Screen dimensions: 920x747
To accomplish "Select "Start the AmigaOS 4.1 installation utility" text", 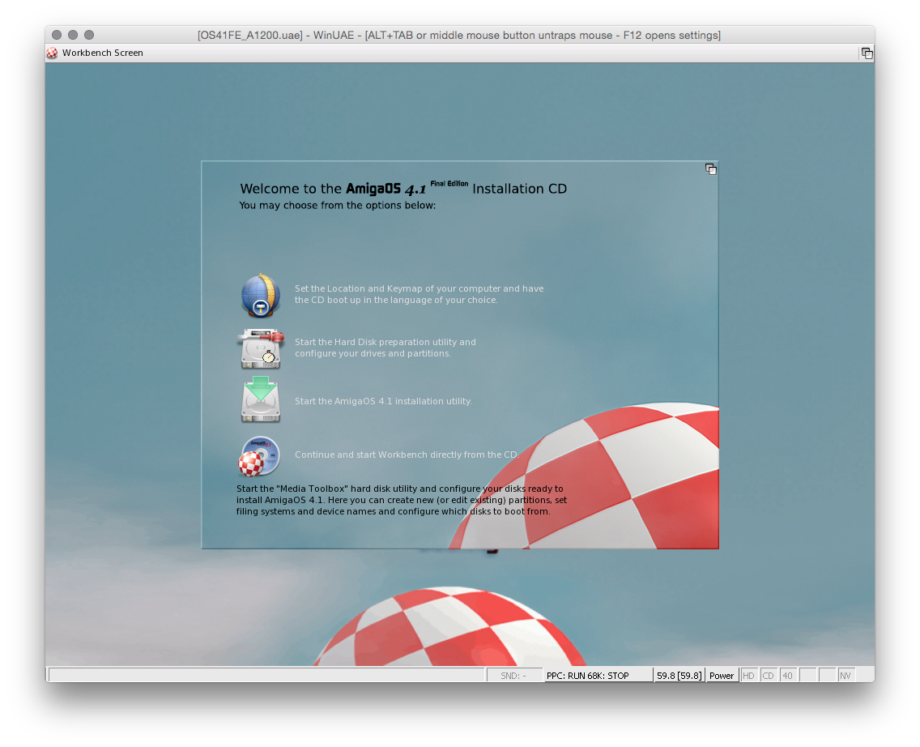I will pos(383,401).
